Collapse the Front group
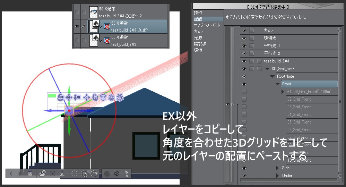346x187 pixels. click(278, 84)
